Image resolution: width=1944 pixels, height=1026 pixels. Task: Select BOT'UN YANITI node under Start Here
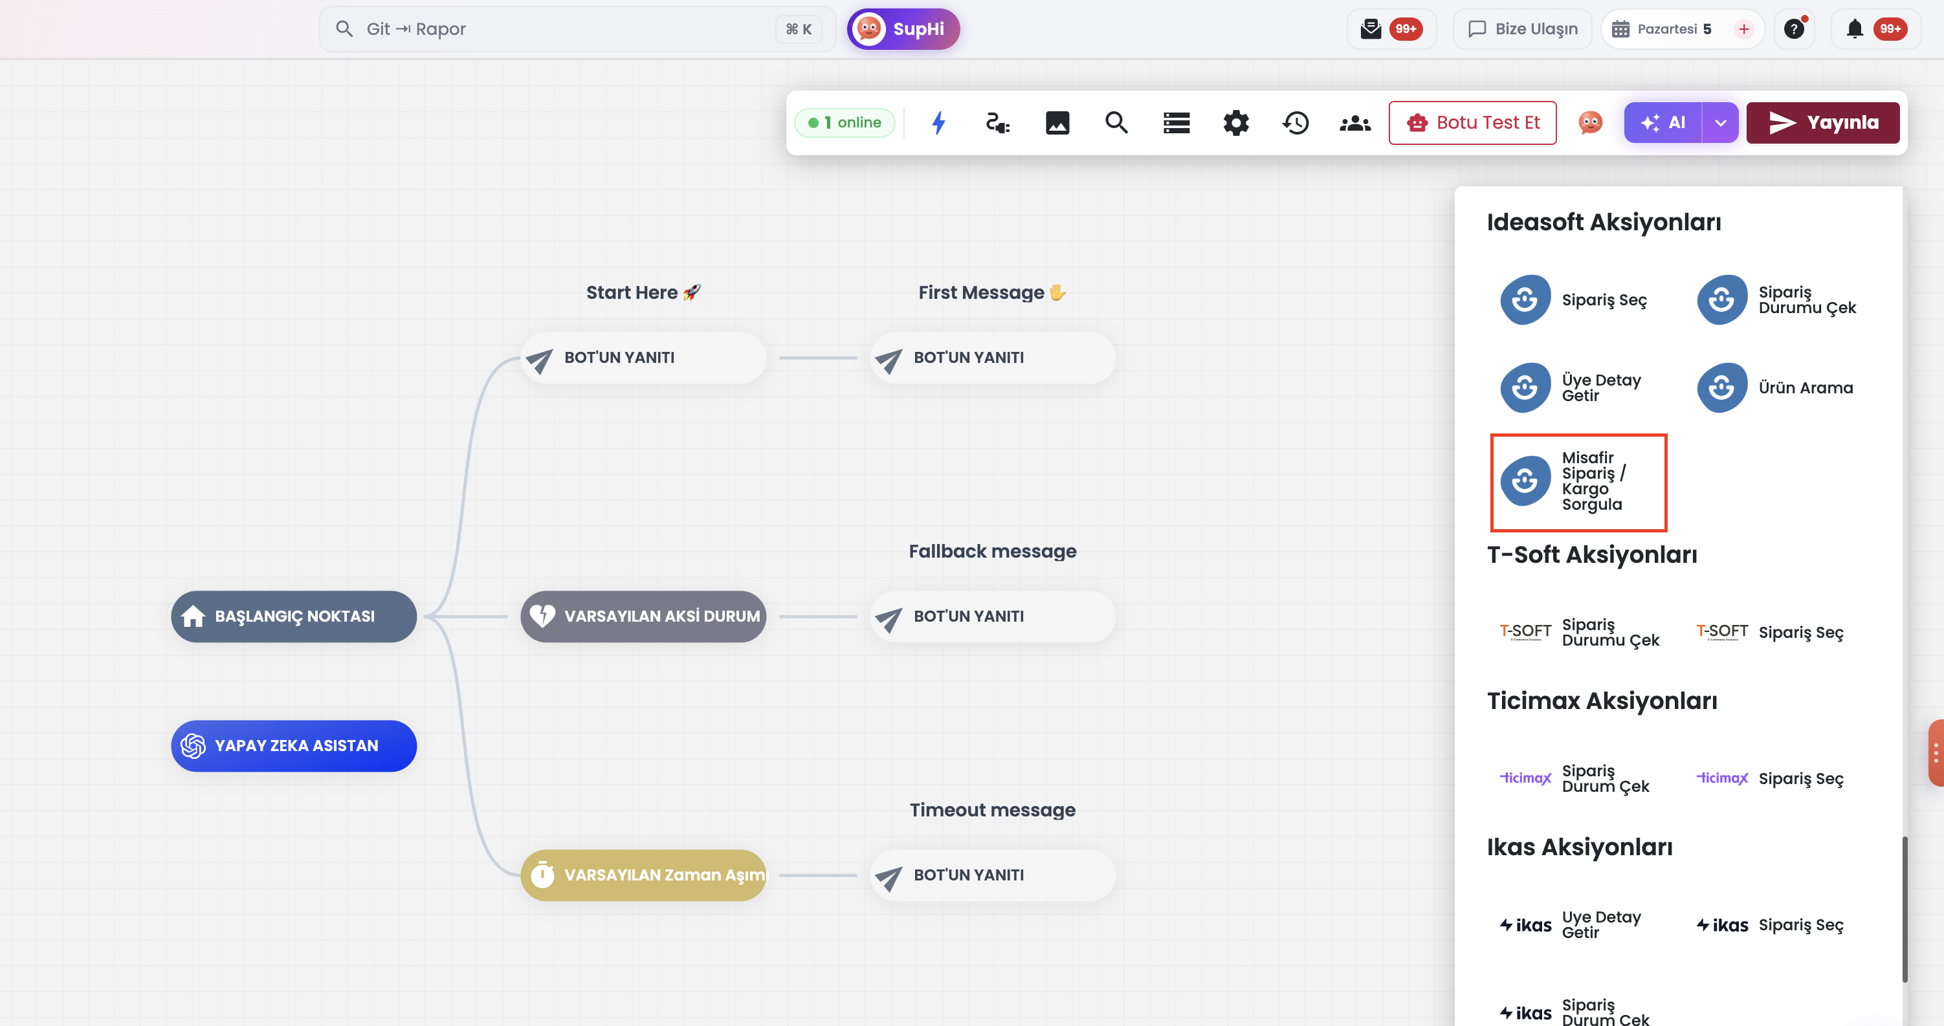643,358
